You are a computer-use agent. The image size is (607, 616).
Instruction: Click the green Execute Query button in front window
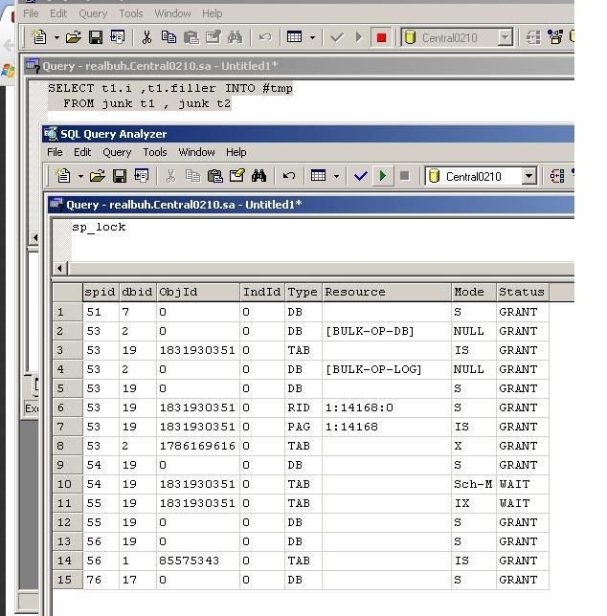pos(383,176)
